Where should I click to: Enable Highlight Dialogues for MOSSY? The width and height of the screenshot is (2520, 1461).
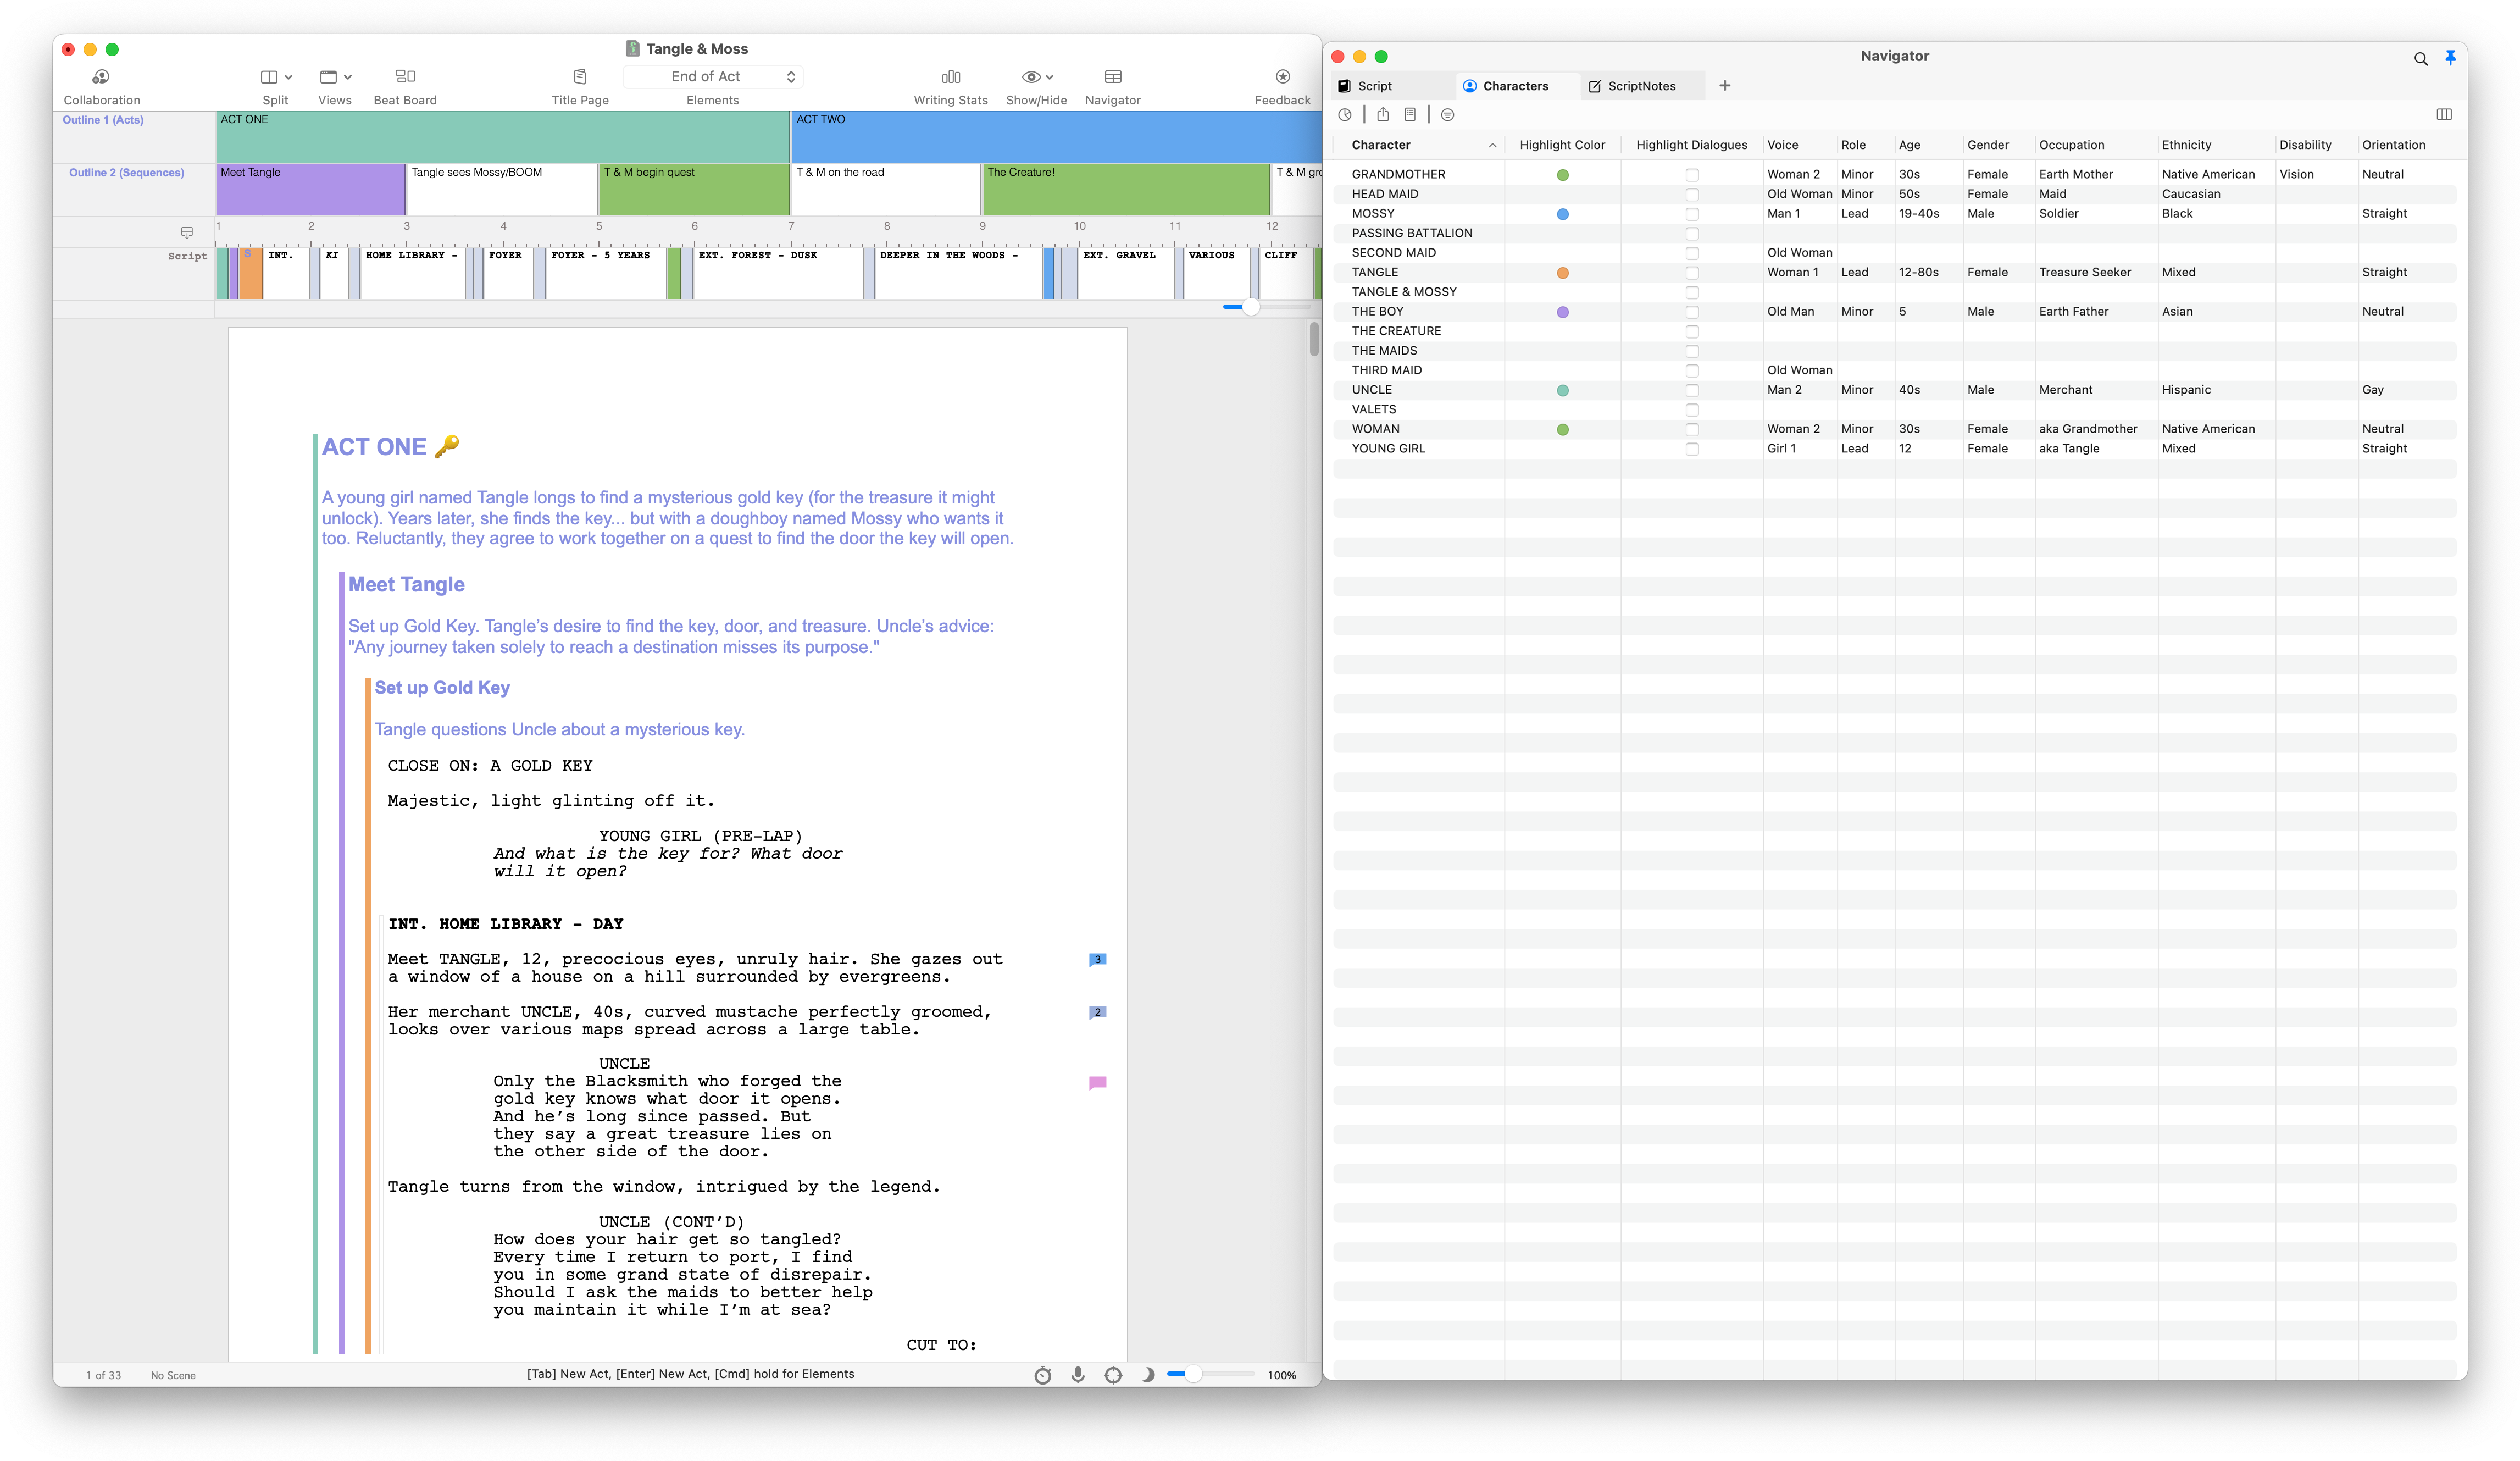click(x=1692, y=214)
